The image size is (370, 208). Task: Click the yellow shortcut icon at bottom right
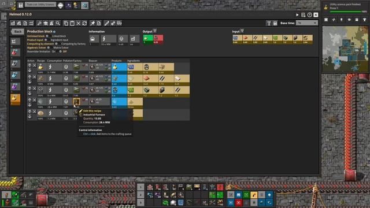pos(254,195)
